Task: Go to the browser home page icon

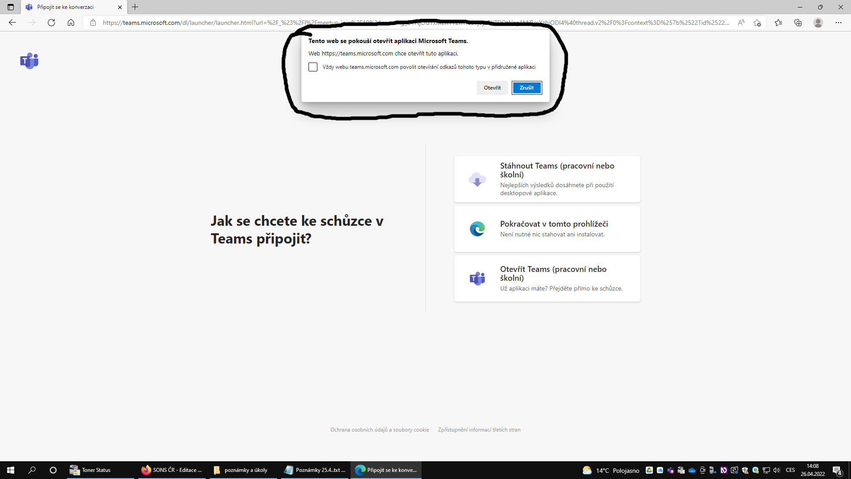Action: point(71,23)
